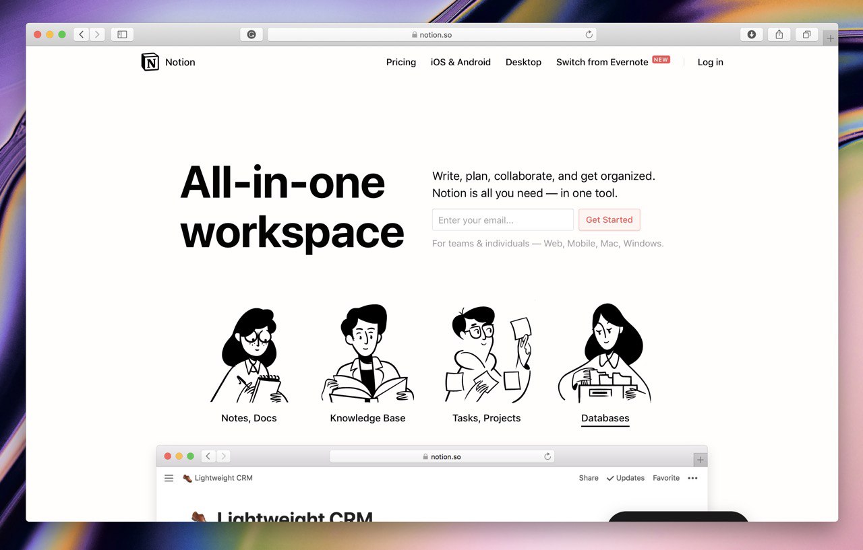Switch to Tasks, Projects tab label
The width and height of the screenshot is (863, 550).
(487, 418)
